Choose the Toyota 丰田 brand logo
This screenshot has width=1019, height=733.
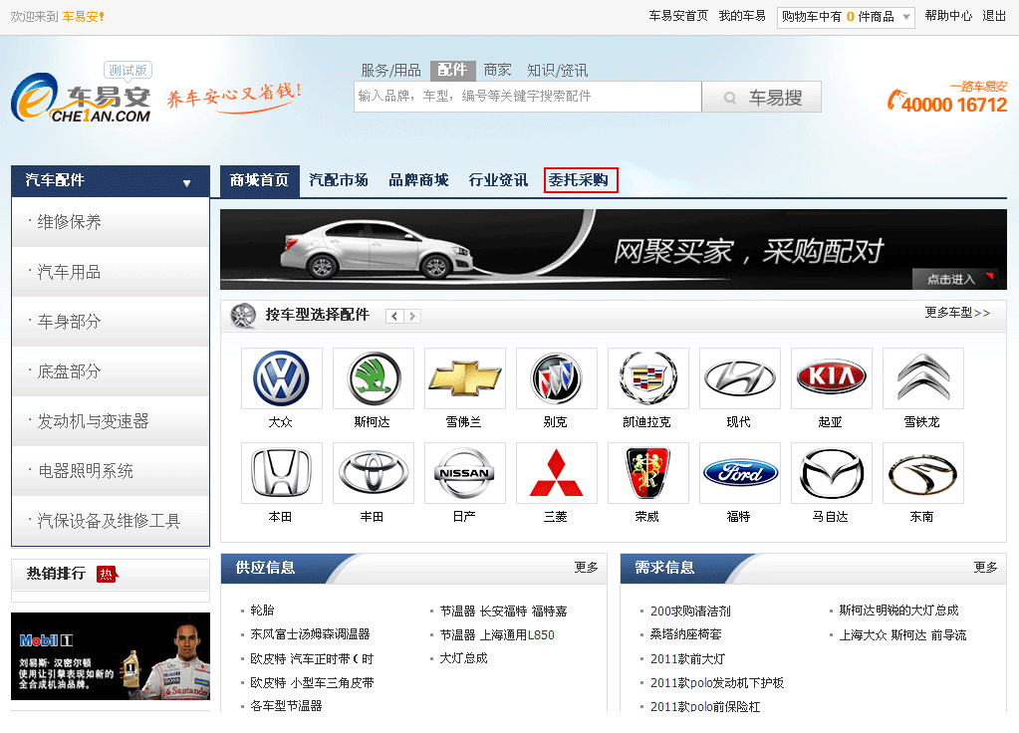coord(373,473)
